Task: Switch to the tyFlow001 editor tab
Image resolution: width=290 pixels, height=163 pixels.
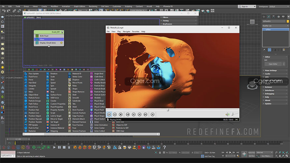Action: coord(29,17)
